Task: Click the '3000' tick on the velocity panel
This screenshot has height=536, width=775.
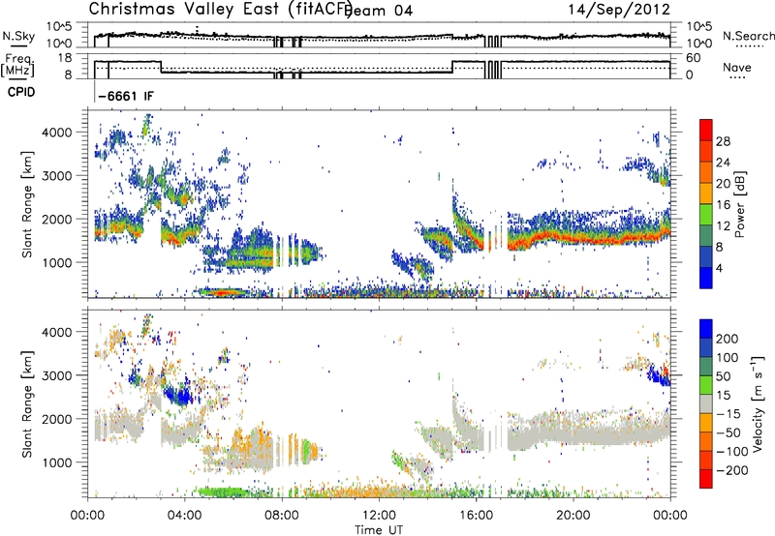Action: point(57,375)
